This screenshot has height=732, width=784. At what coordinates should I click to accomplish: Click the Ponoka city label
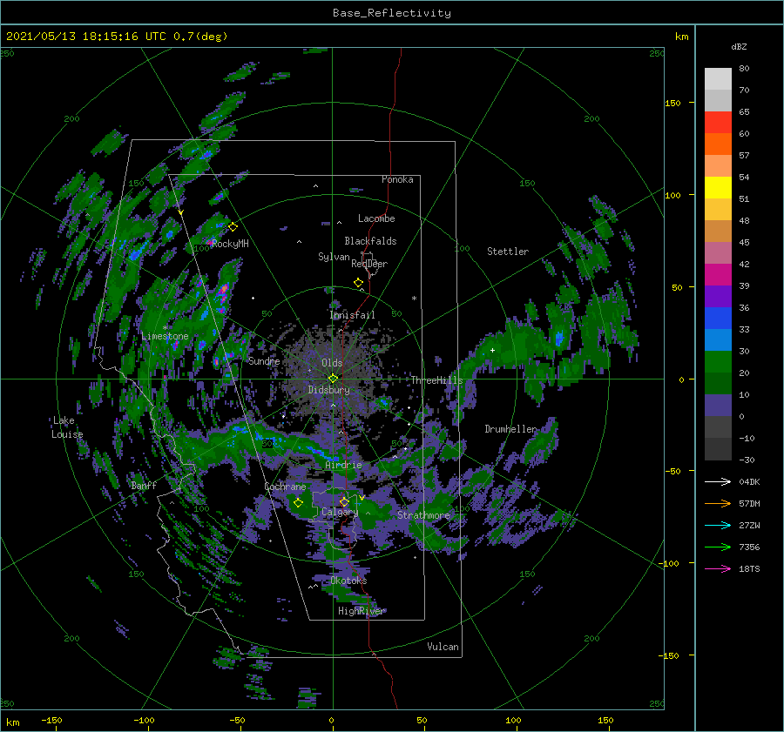coord(397,179)
